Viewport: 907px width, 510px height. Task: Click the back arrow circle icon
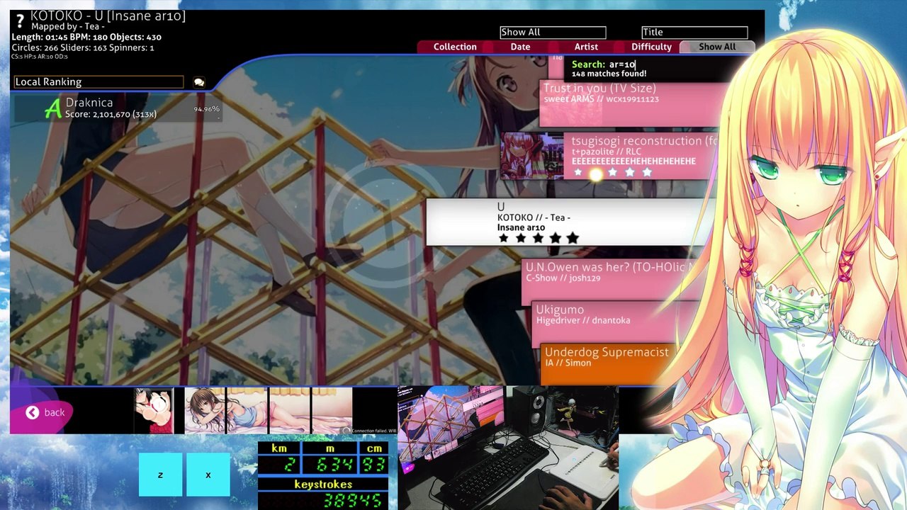click(33, 412)
